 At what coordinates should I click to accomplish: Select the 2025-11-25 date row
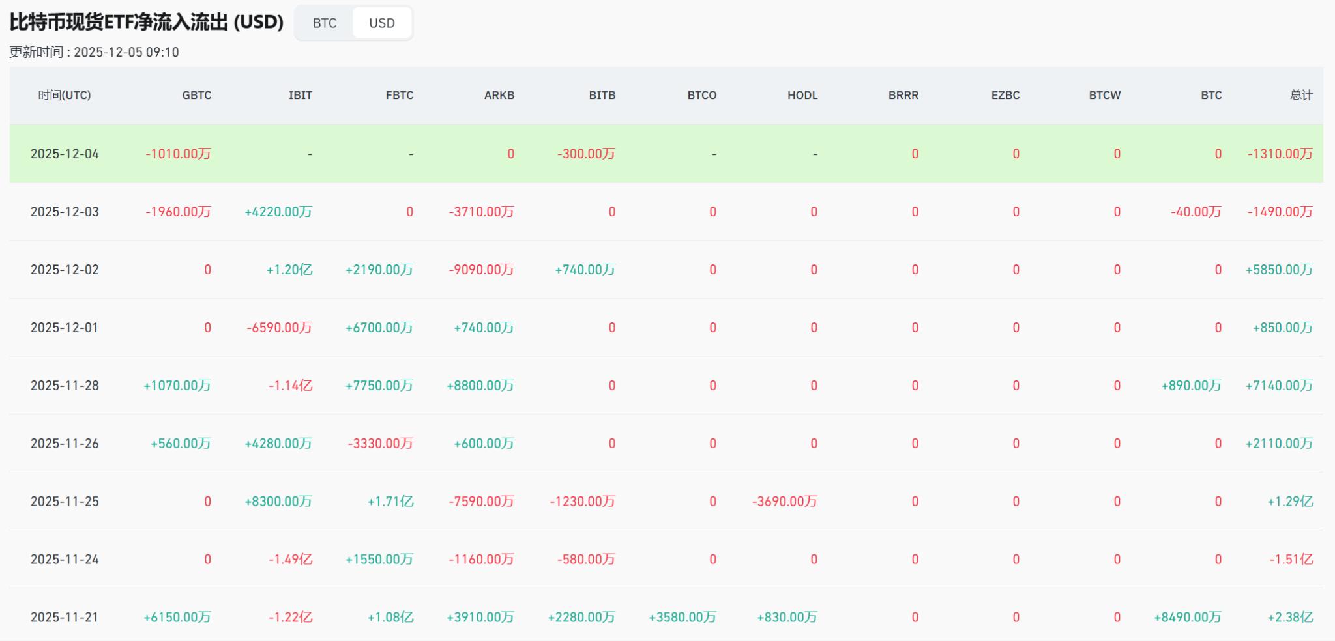65,501
